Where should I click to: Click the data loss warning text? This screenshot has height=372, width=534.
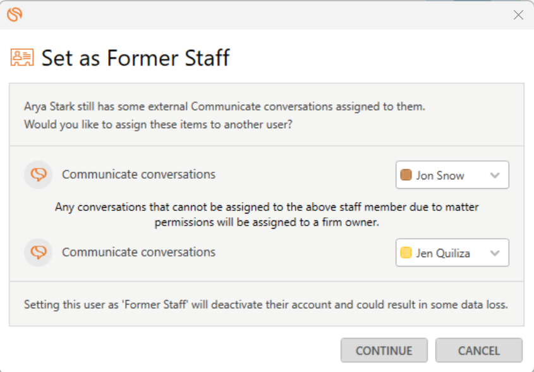coord(265,304)
